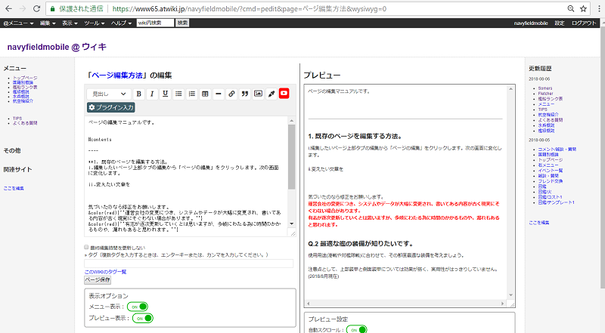Viewport: 605px width, 333px height.
Task: Open the 表示 menu
Action: [70, 23]
